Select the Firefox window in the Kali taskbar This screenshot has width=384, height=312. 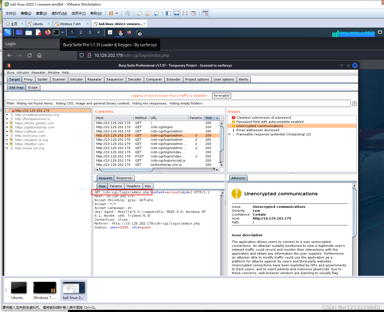129,32
